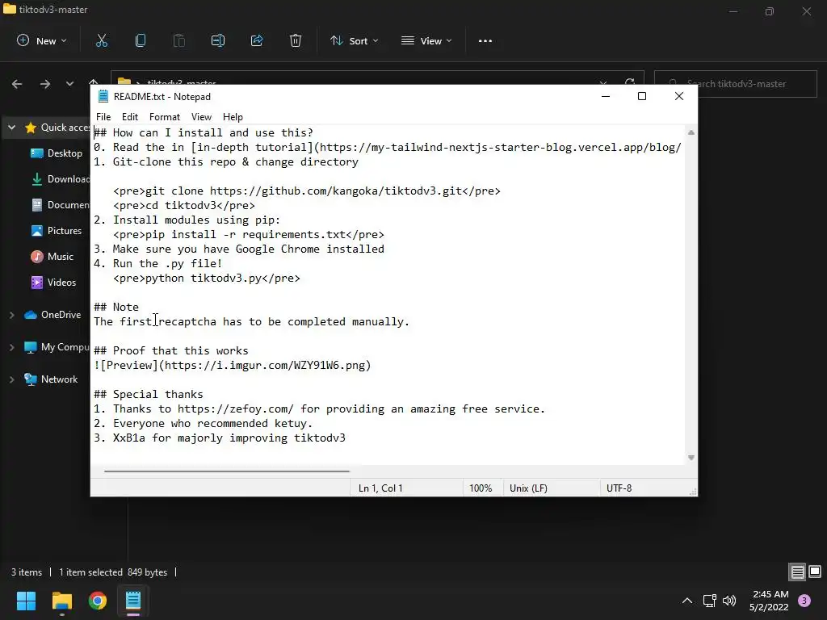Open notification badge showing 3
Viewport: 827px width, 620px height.
pyautogui.click(x=804, y=601)
